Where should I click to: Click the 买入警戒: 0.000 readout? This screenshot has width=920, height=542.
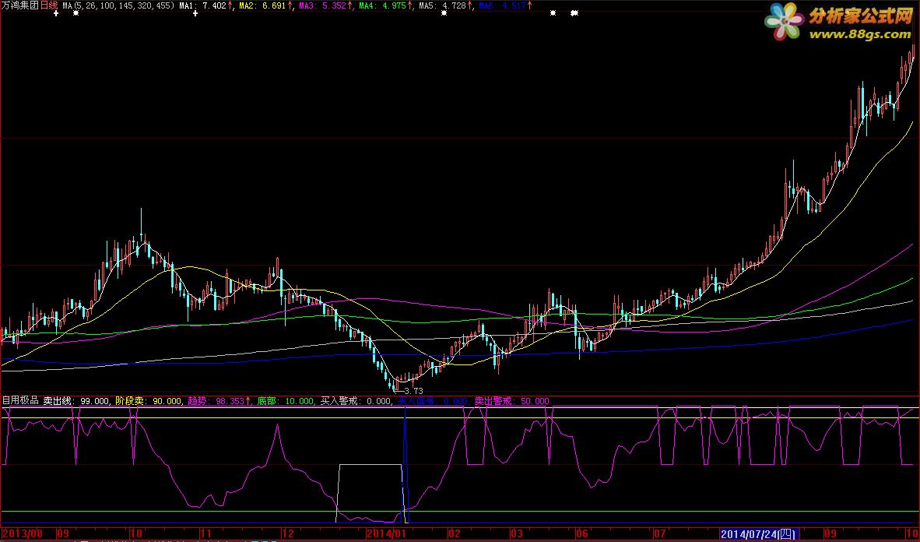(x=356, y=401)
